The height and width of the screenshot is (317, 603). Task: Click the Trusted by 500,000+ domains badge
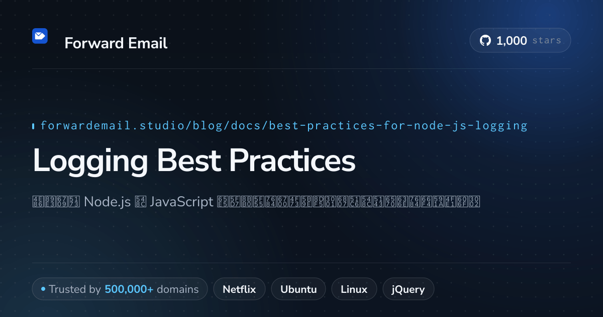click(120, 289)
